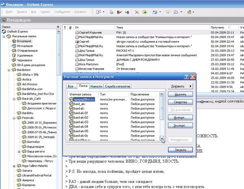Click the Delete (X) toolbar icon
244x189 pixels.
pos(137,12)
